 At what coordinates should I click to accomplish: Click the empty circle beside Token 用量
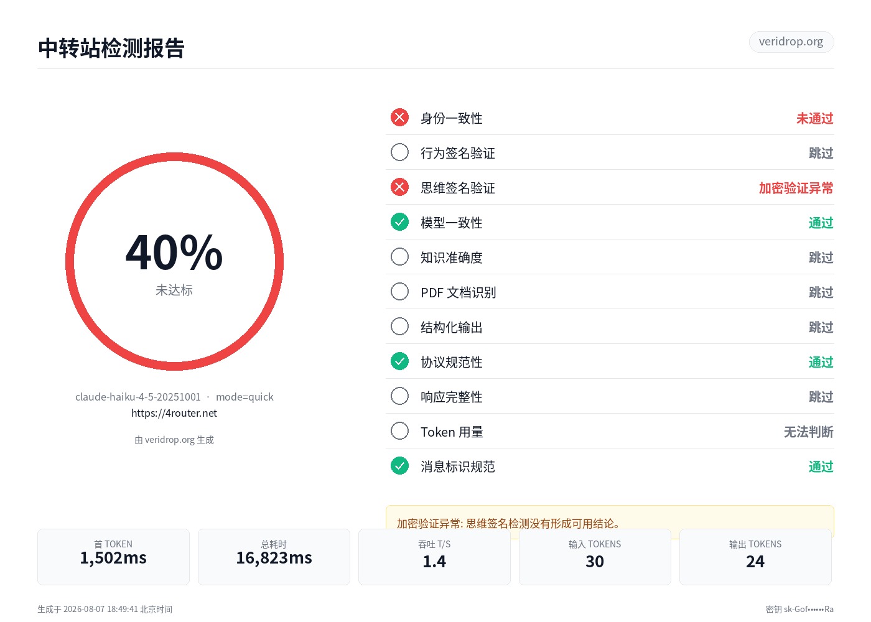(x=399, y=431)
